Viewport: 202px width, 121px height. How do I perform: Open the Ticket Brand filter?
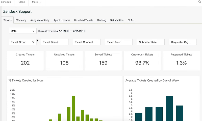pos(55,42)
